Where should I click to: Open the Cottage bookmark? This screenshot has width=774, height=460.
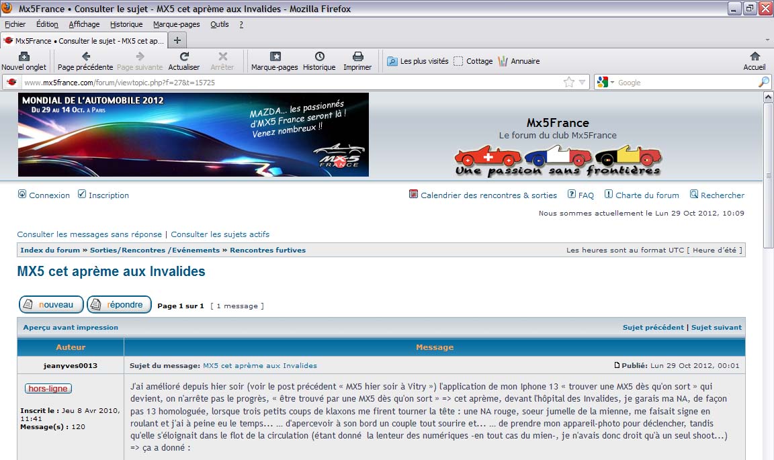473,61
